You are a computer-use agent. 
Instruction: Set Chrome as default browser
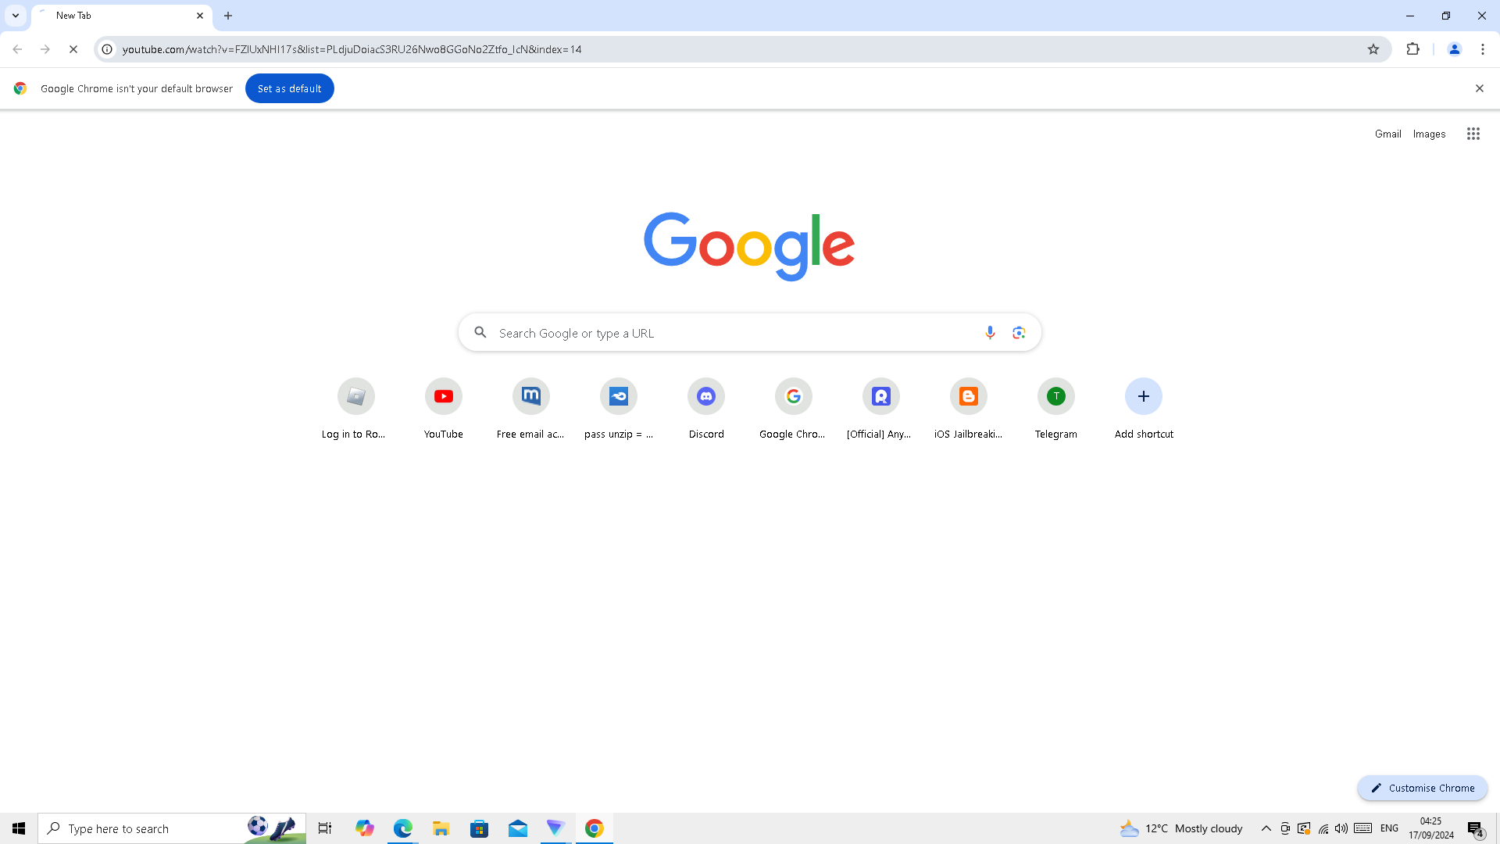(x=290, y=88)
